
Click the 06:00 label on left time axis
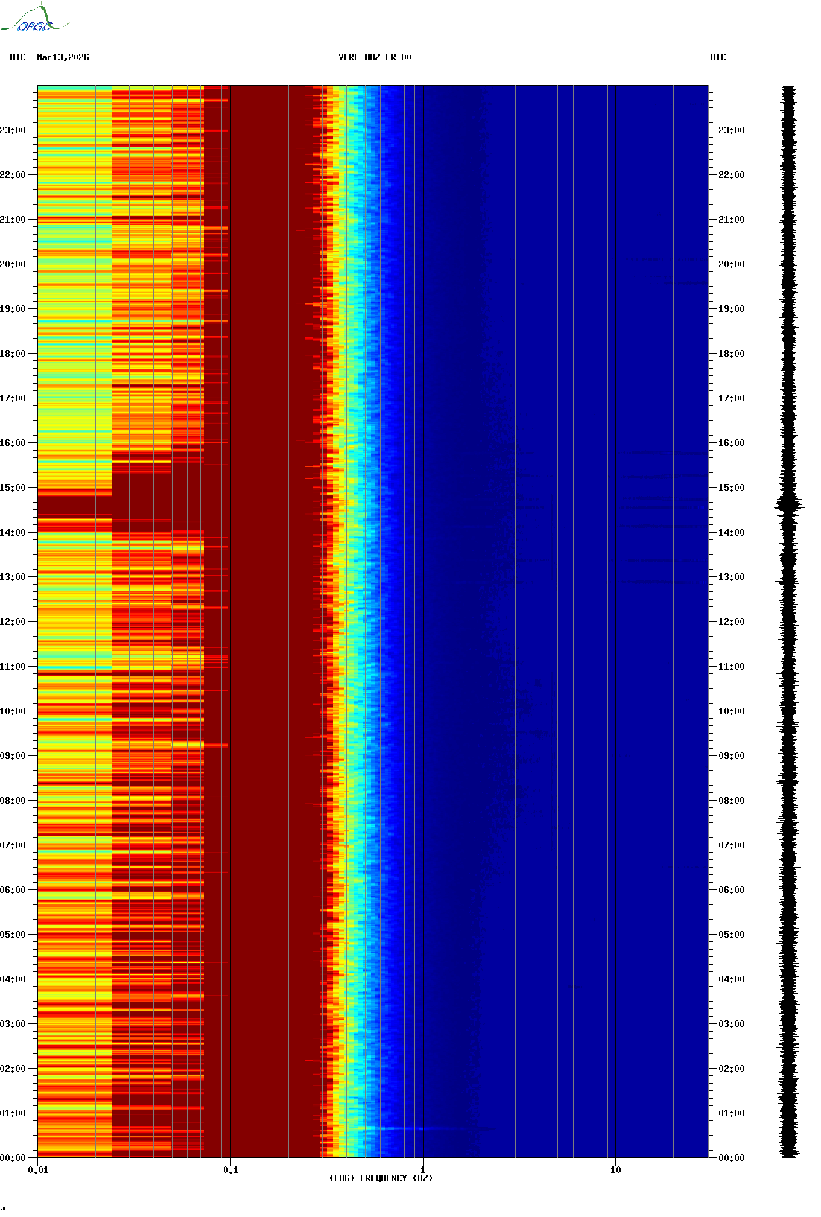tap(13, 890)
